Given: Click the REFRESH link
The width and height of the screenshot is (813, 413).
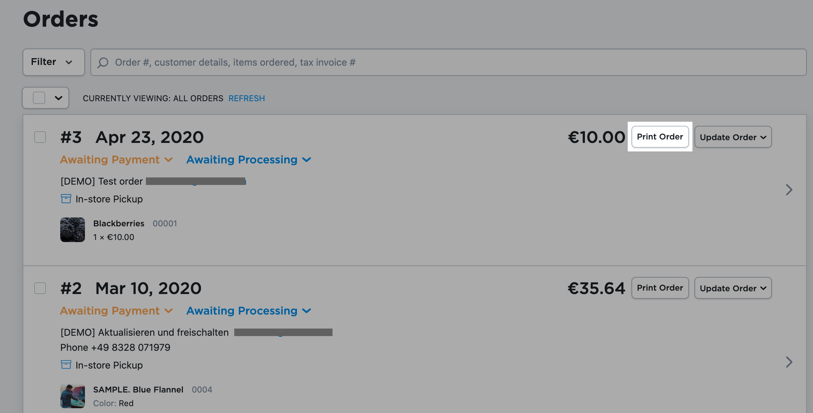Looking at the screenshot, I should (247, 98).
